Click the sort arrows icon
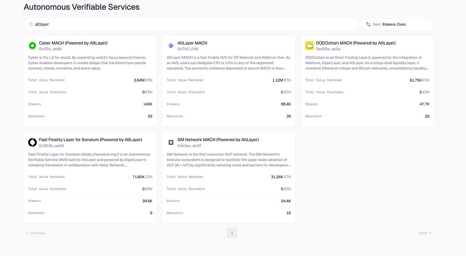Image resolution: width=466 pixels, height=256 pixels. point(368,24)
